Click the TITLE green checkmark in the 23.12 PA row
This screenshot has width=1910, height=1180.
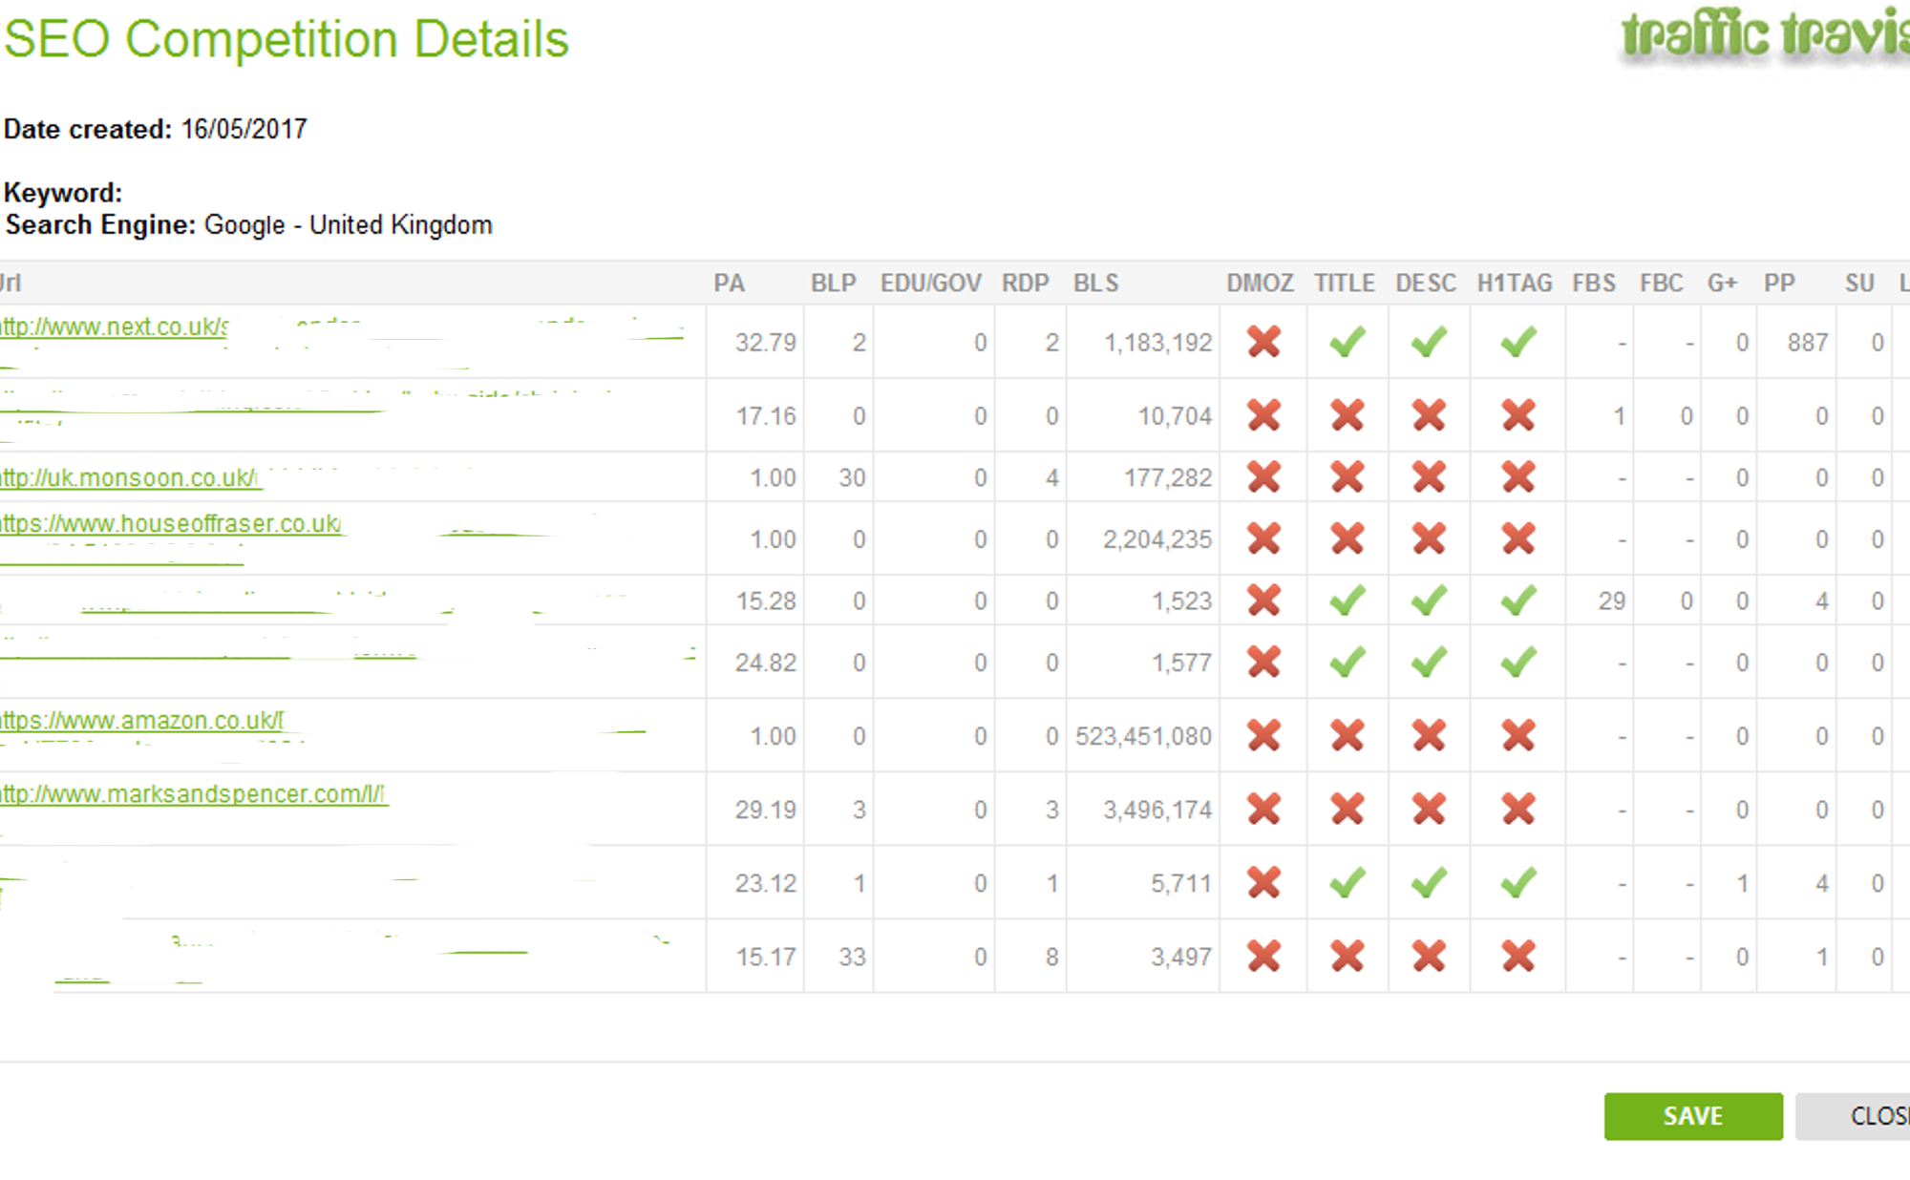tap(1347, 882)
